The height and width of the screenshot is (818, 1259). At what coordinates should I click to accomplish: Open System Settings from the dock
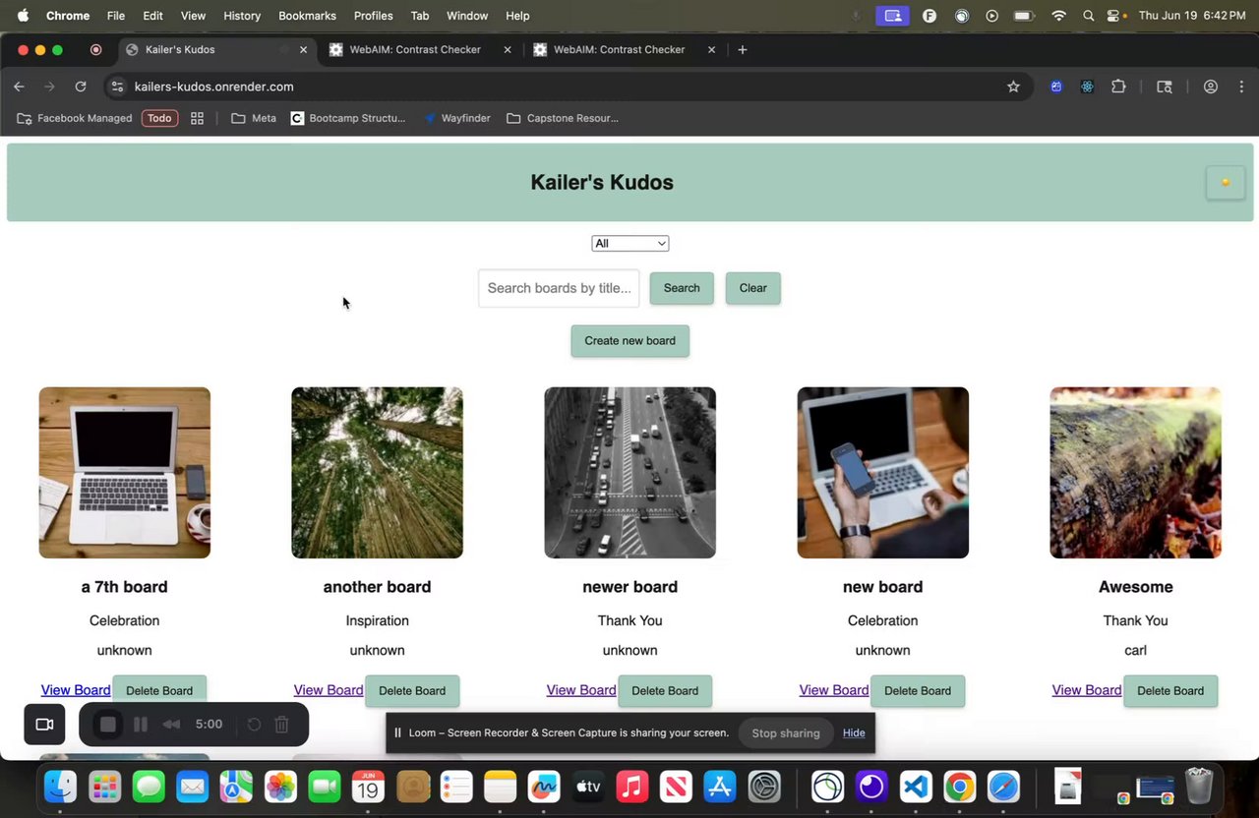tap(764, 787)
